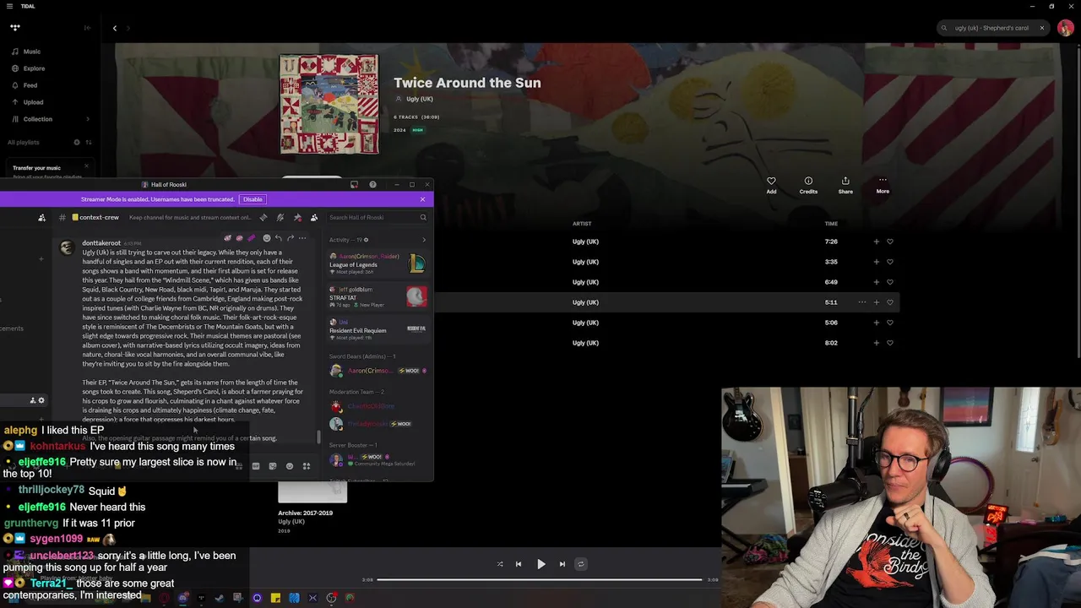Open the Discord GIF picker
The width and height of the screenshot is (1081, 608).
pyautogui.click(x=256, y=466)
